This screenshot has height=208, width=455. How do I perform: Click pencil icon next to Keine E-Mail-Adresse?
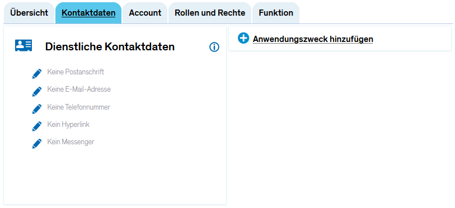(x=37, y=91)
